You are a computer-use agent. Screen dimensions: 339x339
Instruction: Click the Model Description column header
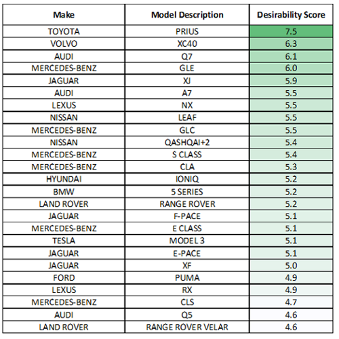(x=187, y=15)
